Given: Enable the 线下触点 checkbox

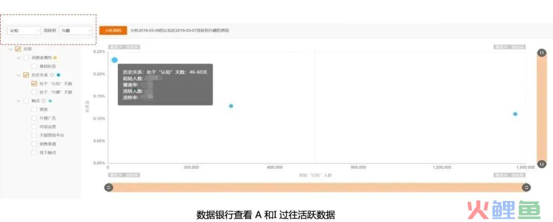Looking at the screenshot, I should click(x=34, y=152).
